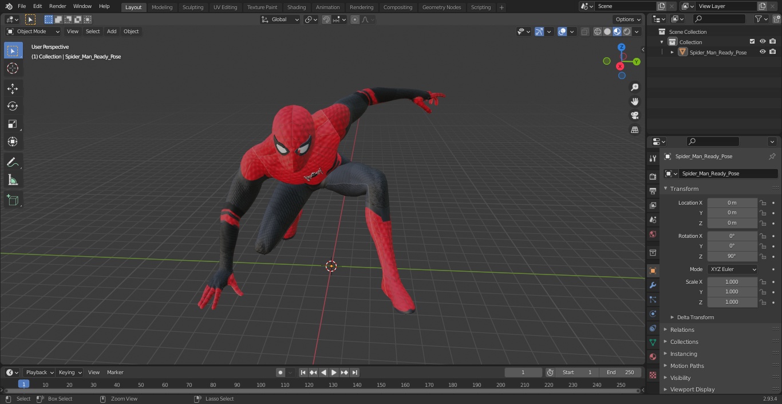Switch orthographic perspective grid icon

point(634,130)
